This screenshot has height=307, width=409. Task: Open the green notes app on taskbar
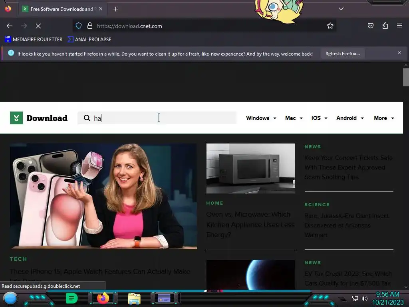coord(72,298)
